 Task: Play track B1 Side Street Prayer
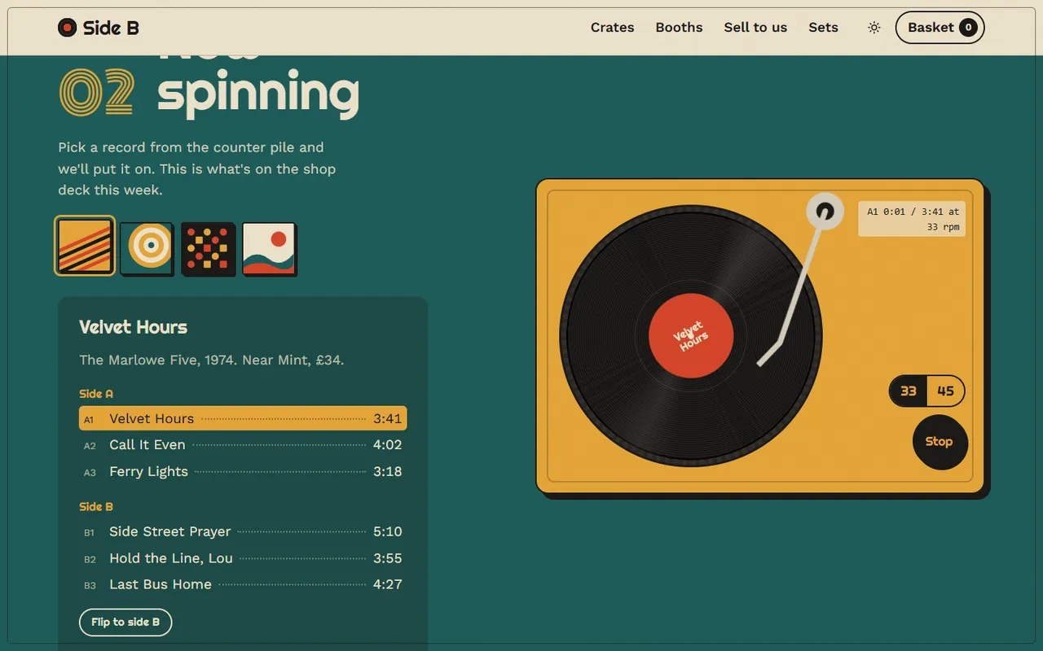(243, 531)
